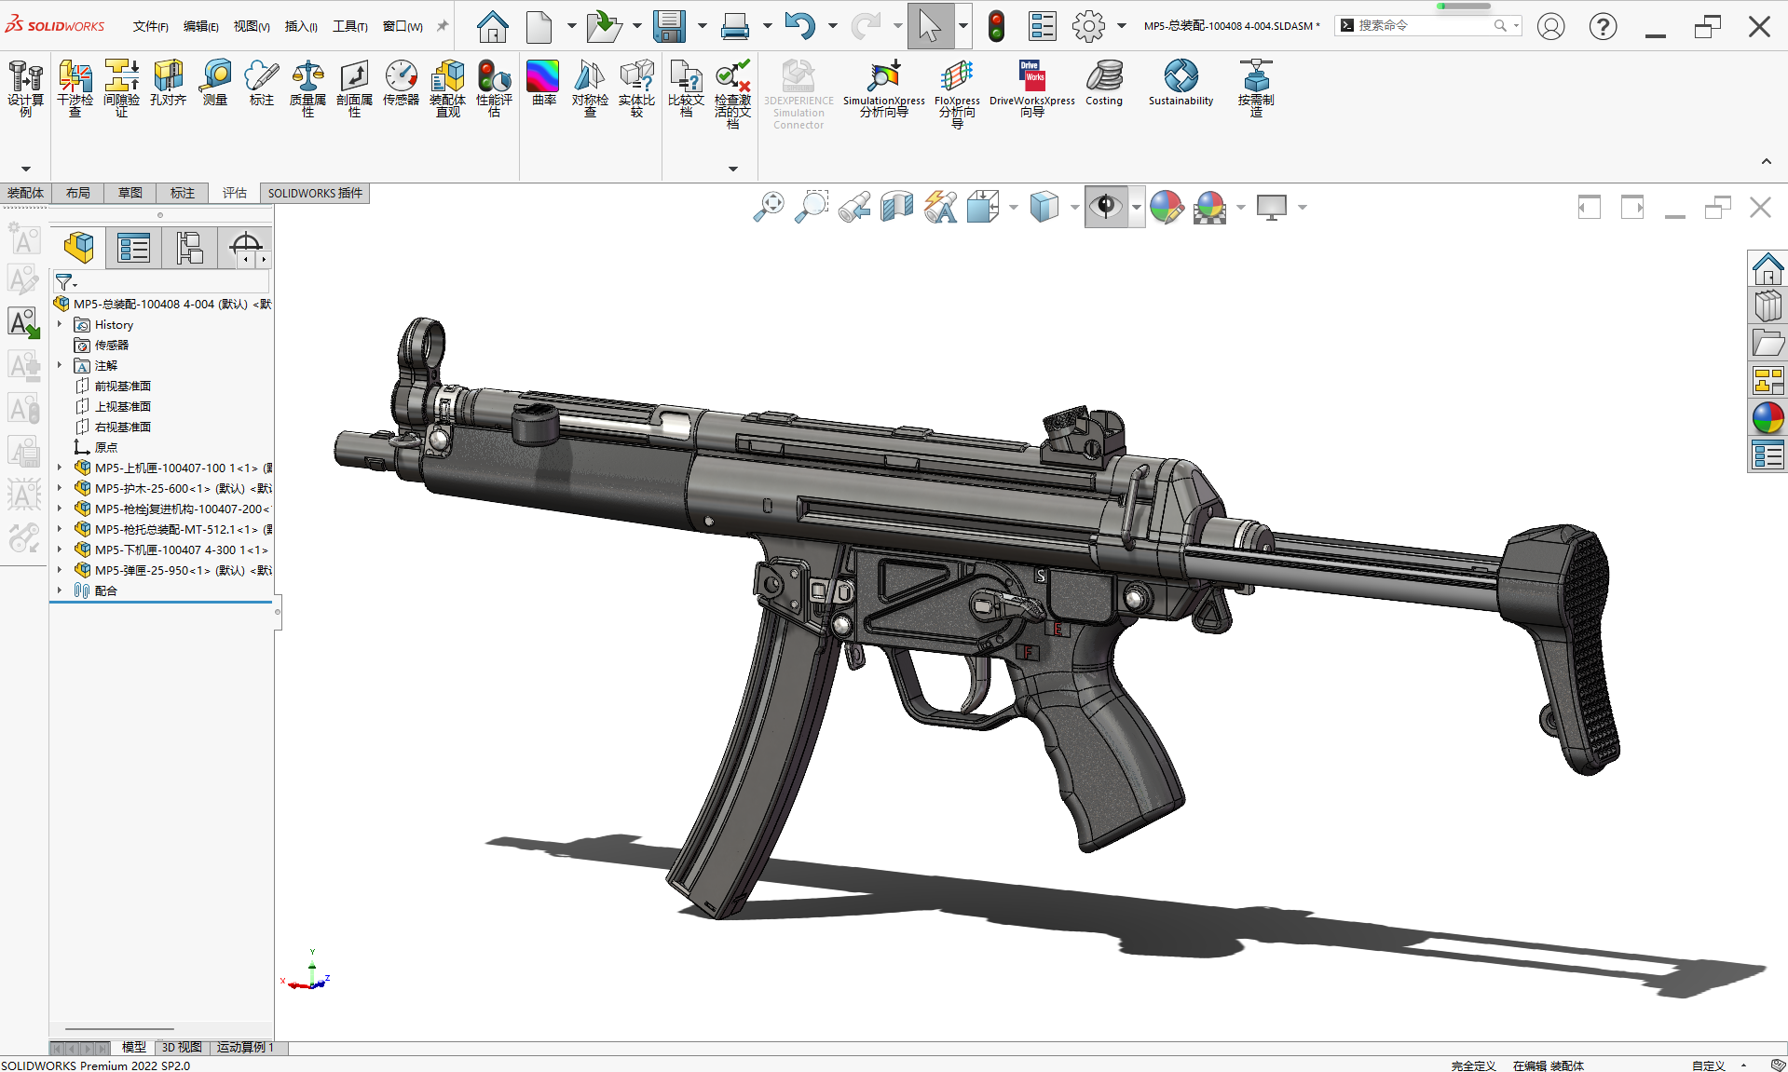Open the Options gear icon

[x=1088, y=26]
